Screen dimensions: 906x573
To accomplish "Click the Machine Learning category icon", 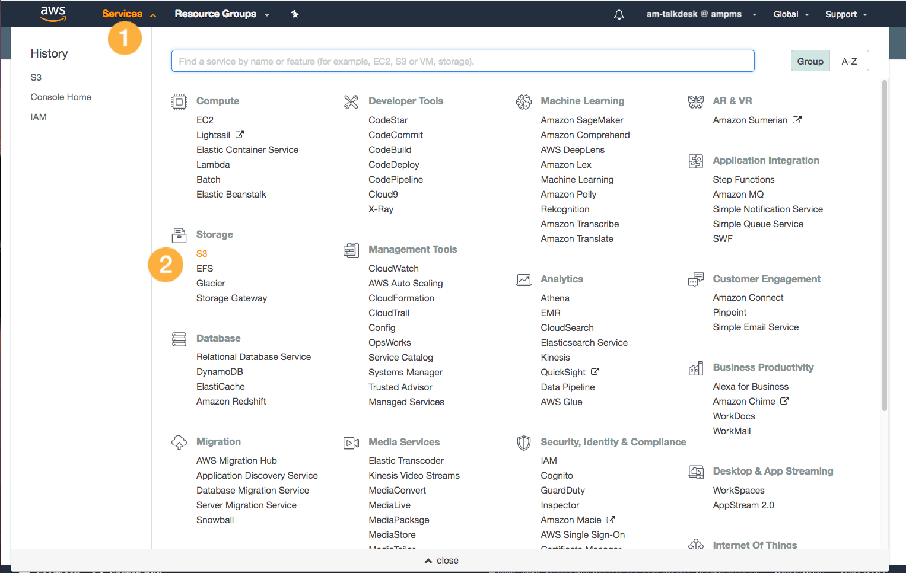I will point(524,101).
